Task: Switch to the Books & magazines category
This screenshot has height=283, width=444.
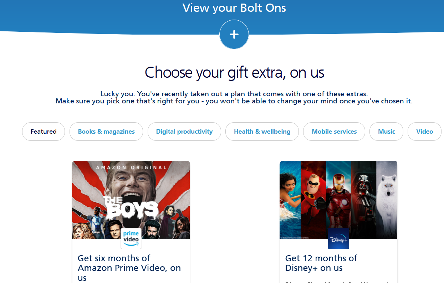Action: pyautogui.click(x=106, y=132)
